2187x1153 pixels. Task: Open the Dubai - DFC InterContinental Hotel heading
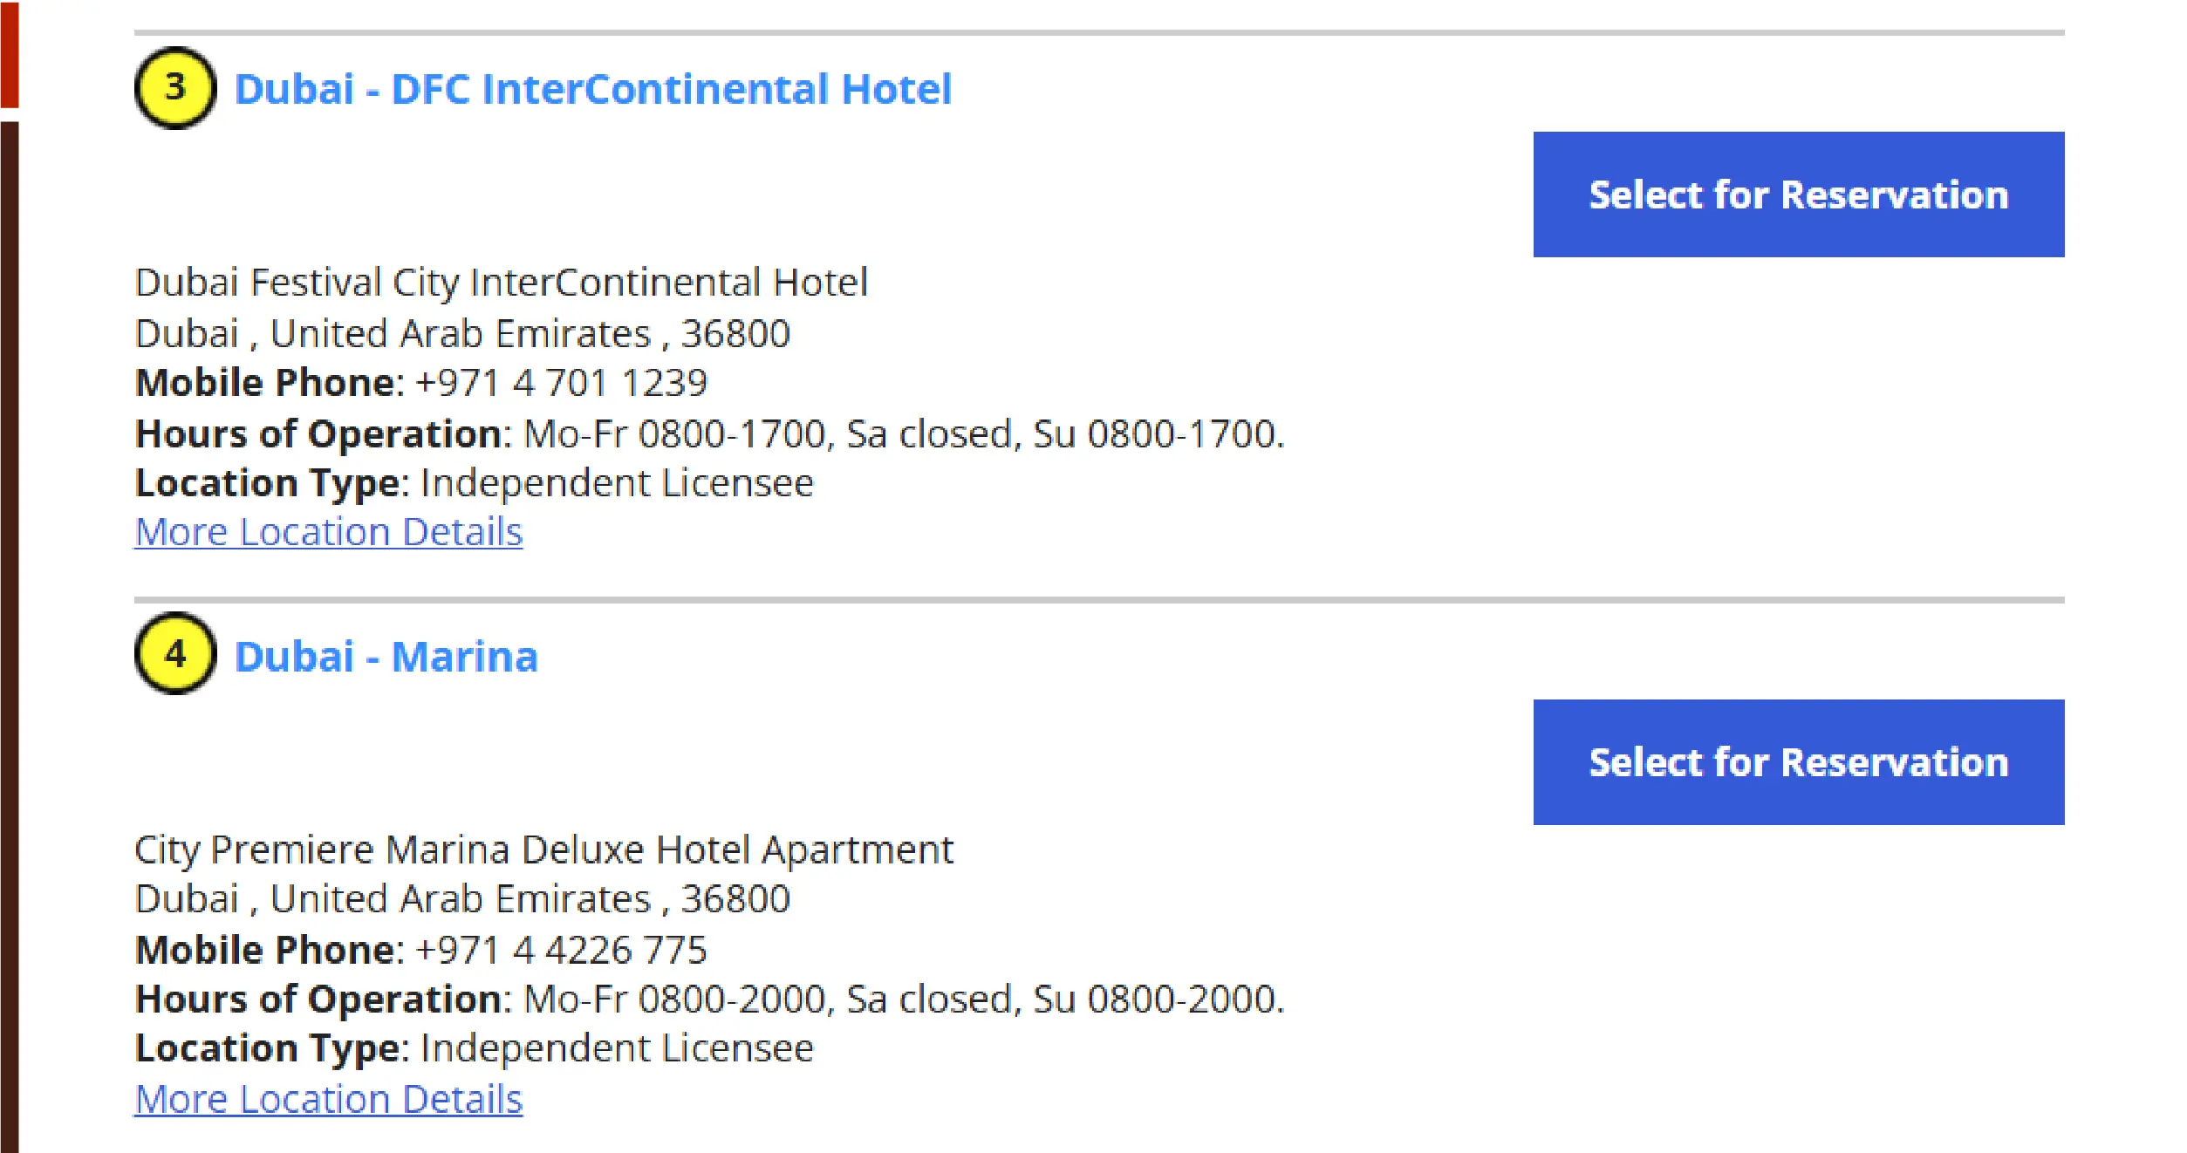[x=592, y=89]
